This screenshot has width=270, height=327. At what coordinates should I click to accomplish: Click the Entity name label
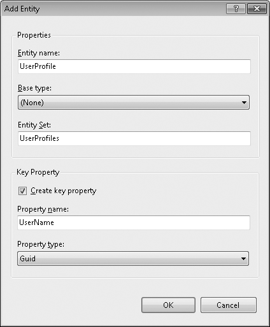pos(39,53)
